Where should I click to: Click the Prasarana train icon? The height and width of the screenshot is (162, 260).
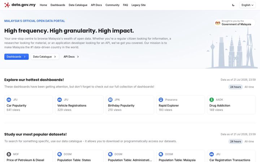point(161,100)
